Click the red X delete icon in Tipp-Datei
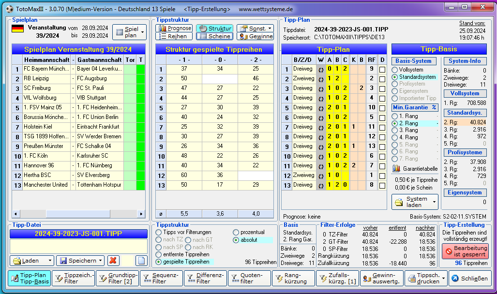 (x=113, y=261)
